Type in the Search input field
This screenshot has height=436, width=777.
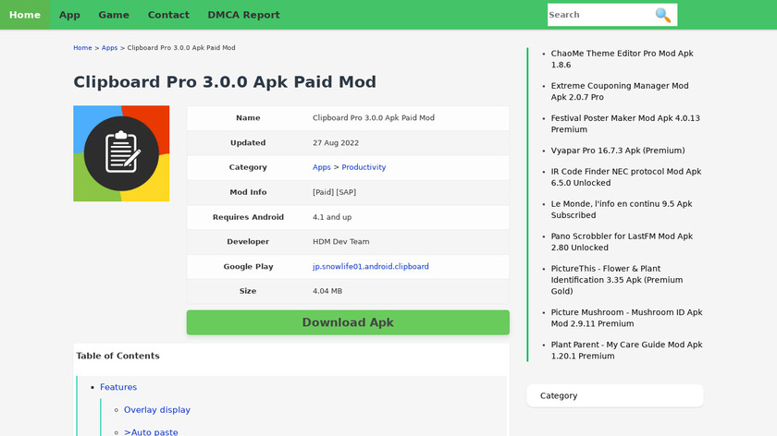(x=599, y=15)
